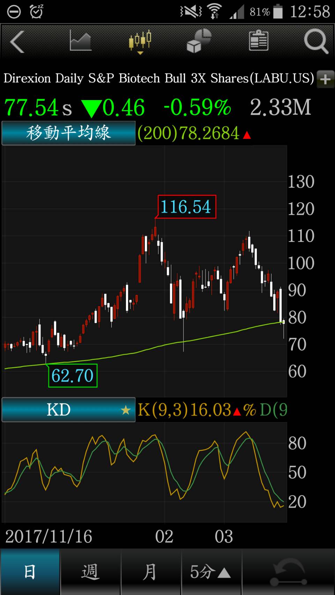Open the KD indicator selector

[x=59, y=410]
